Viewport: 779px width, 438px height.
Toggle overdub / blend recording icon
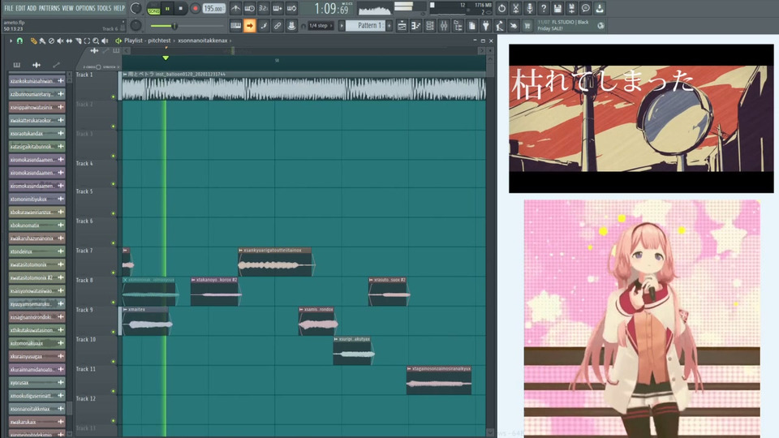[278, 8]
